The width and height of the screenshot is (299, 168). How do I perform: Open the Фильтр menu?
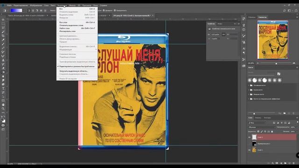[72, 5]
